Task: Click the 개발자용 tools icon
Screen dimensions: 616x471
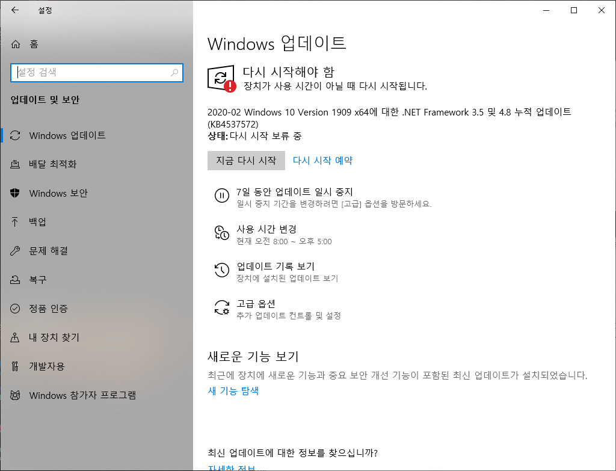Action: [15, 366]
